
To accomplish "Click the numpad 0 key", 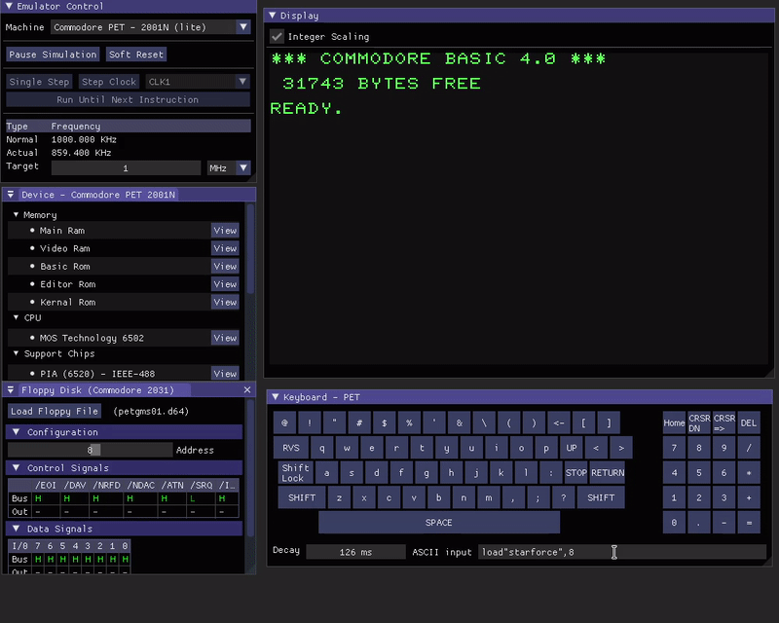I will (674, 522).
